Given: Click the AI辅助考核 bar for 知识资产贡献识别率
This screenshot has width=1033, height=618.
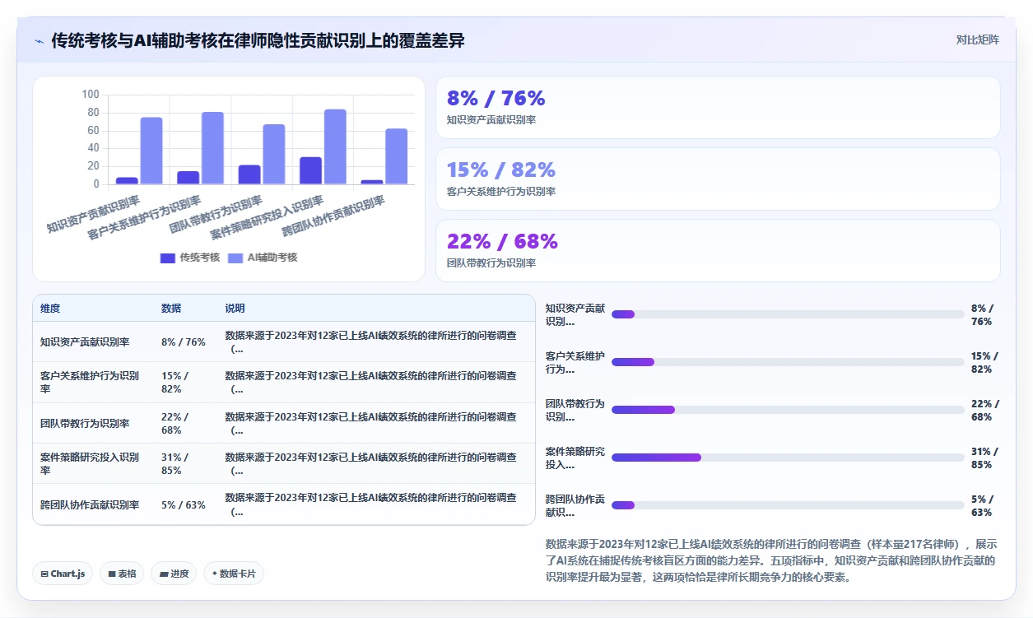Looking at the screenshot, I should pos(151,151).
